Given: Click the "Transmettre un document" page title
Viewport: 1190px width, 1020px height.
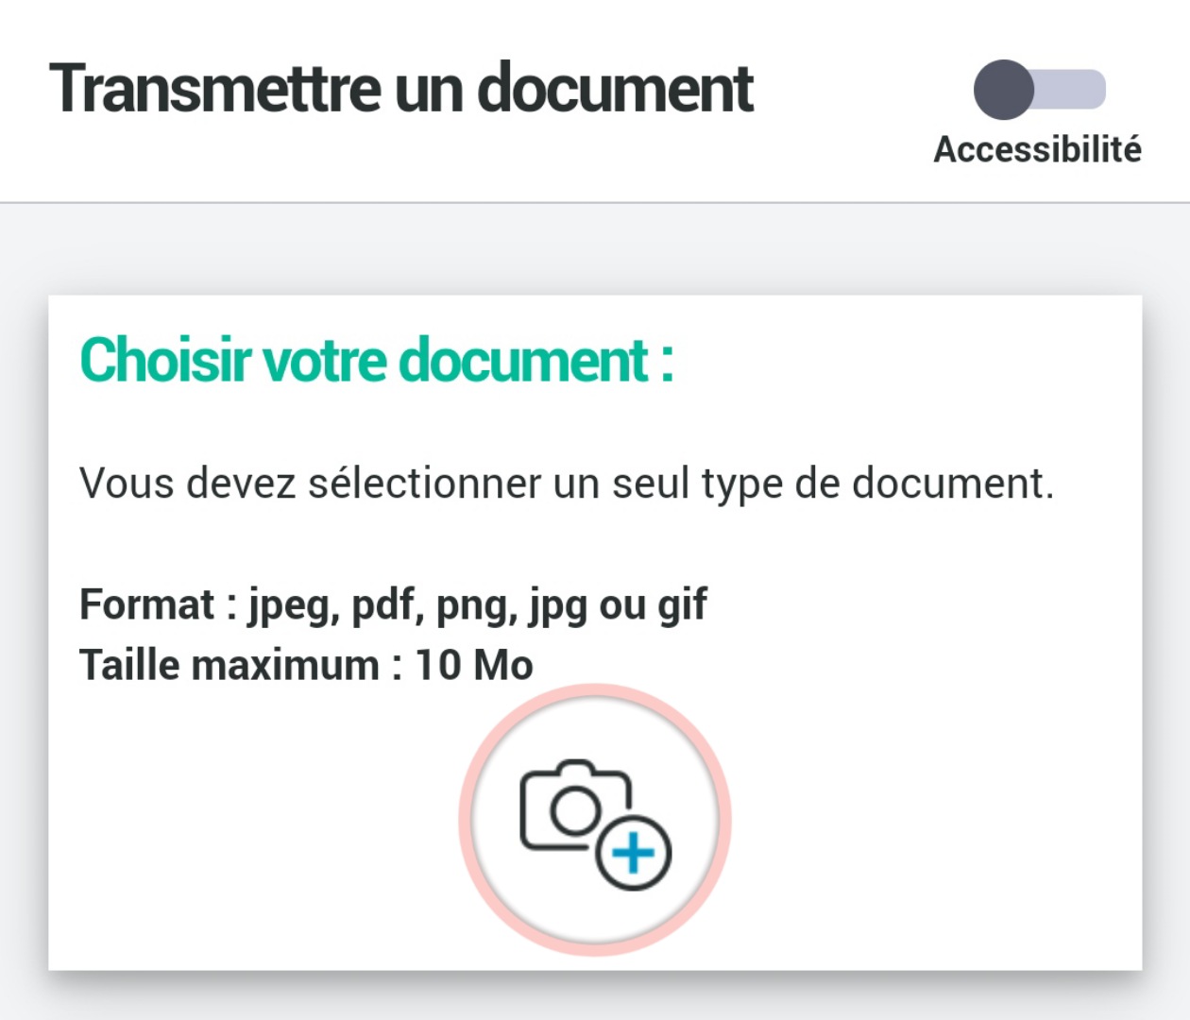Looking at the screenshot, I should click(401, 90).
